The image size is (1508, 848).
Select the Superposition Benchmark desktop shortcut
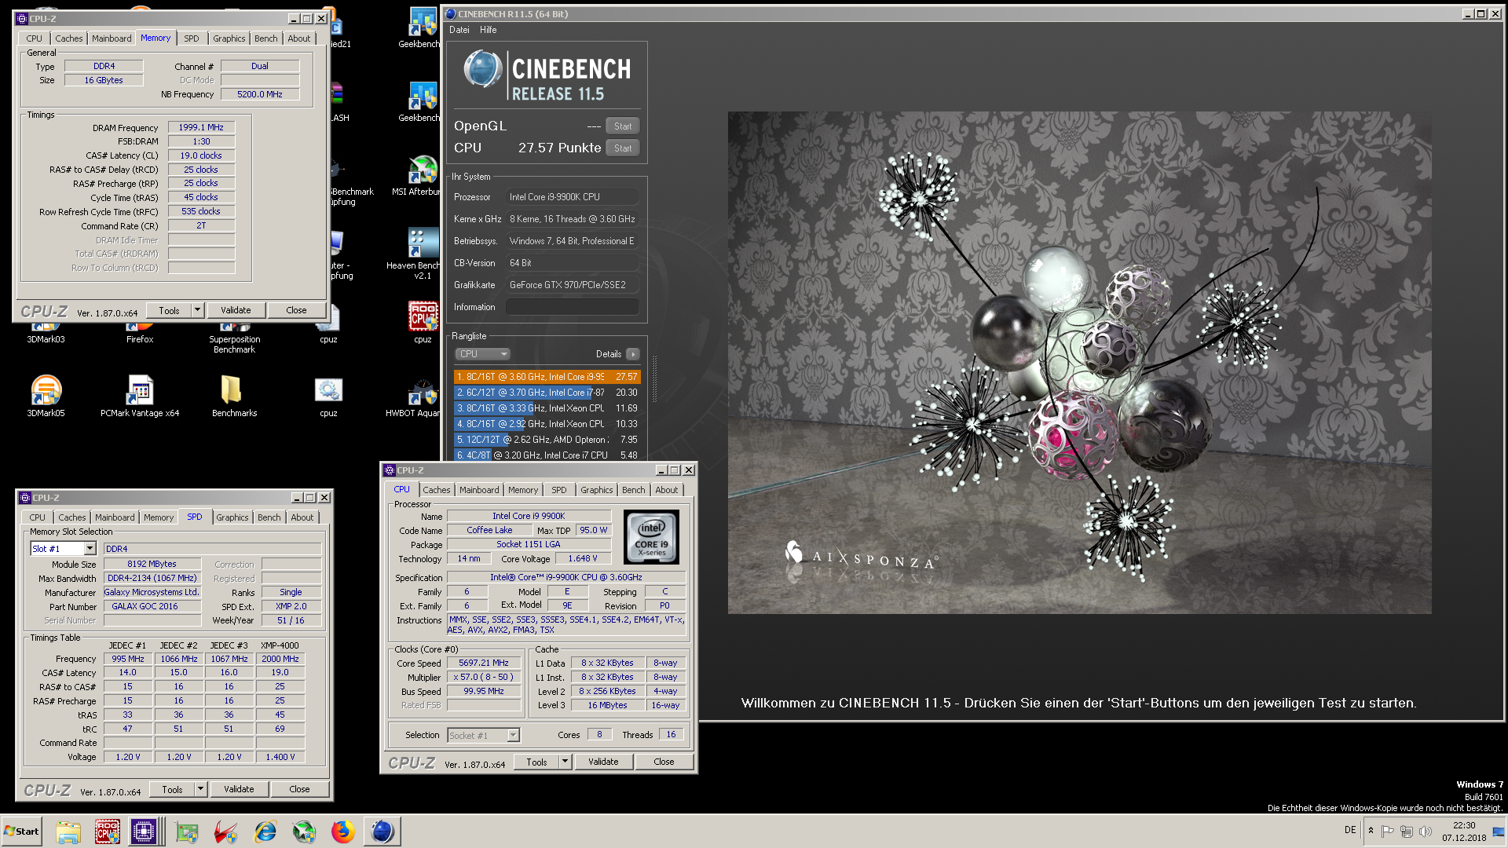point(234,339)
